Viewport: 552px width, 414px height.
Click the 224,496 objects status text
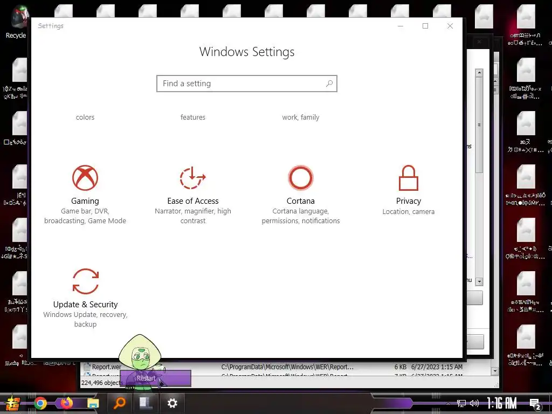click(x=101, y=383)
